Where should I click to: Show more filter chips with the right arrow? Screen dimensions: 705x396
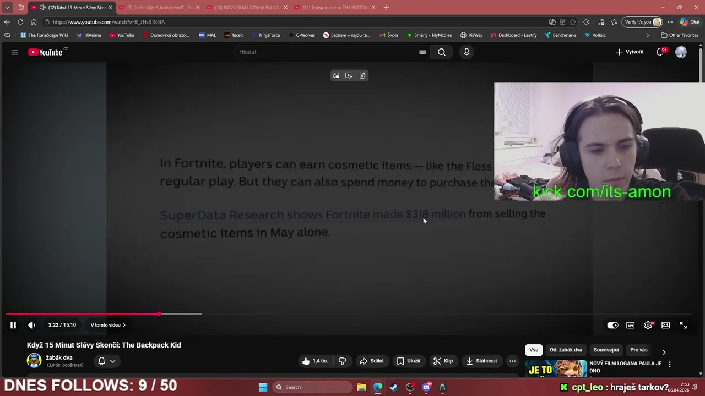click(x=663, y=352)
